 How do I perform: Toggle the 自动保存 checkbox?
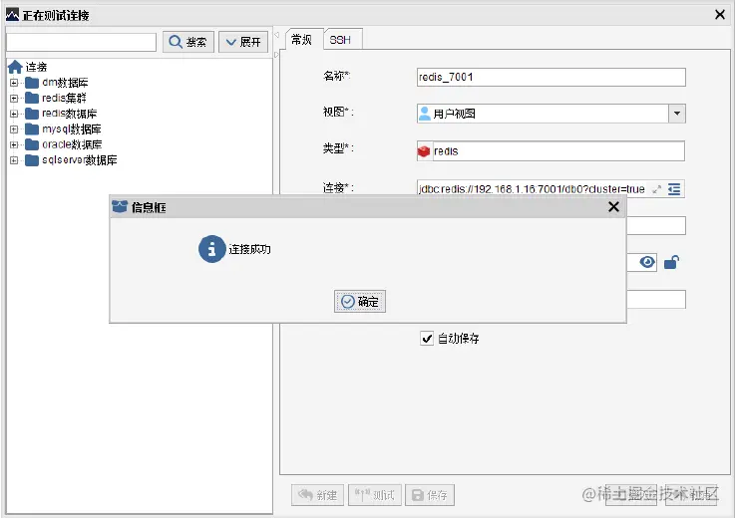[427, 338]
